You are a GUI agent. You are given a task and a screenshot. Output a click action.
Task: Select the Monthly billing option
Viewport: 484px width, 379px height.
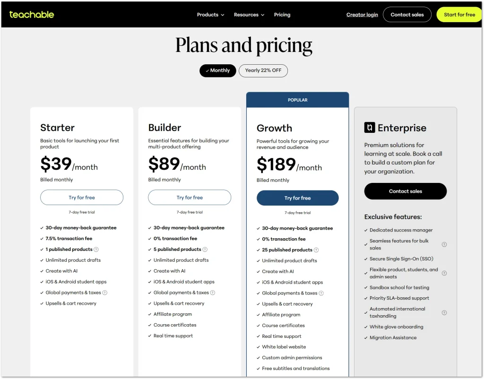coord(217,70)
